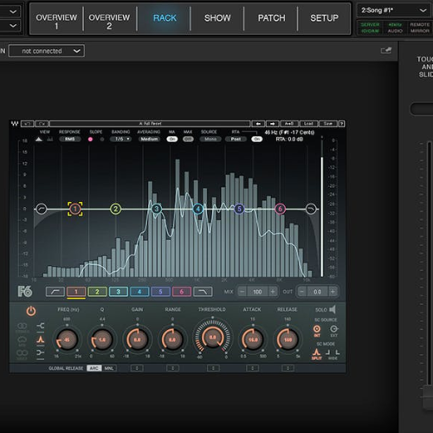
Task: Increase Mix with plus button
Action: 273,292
